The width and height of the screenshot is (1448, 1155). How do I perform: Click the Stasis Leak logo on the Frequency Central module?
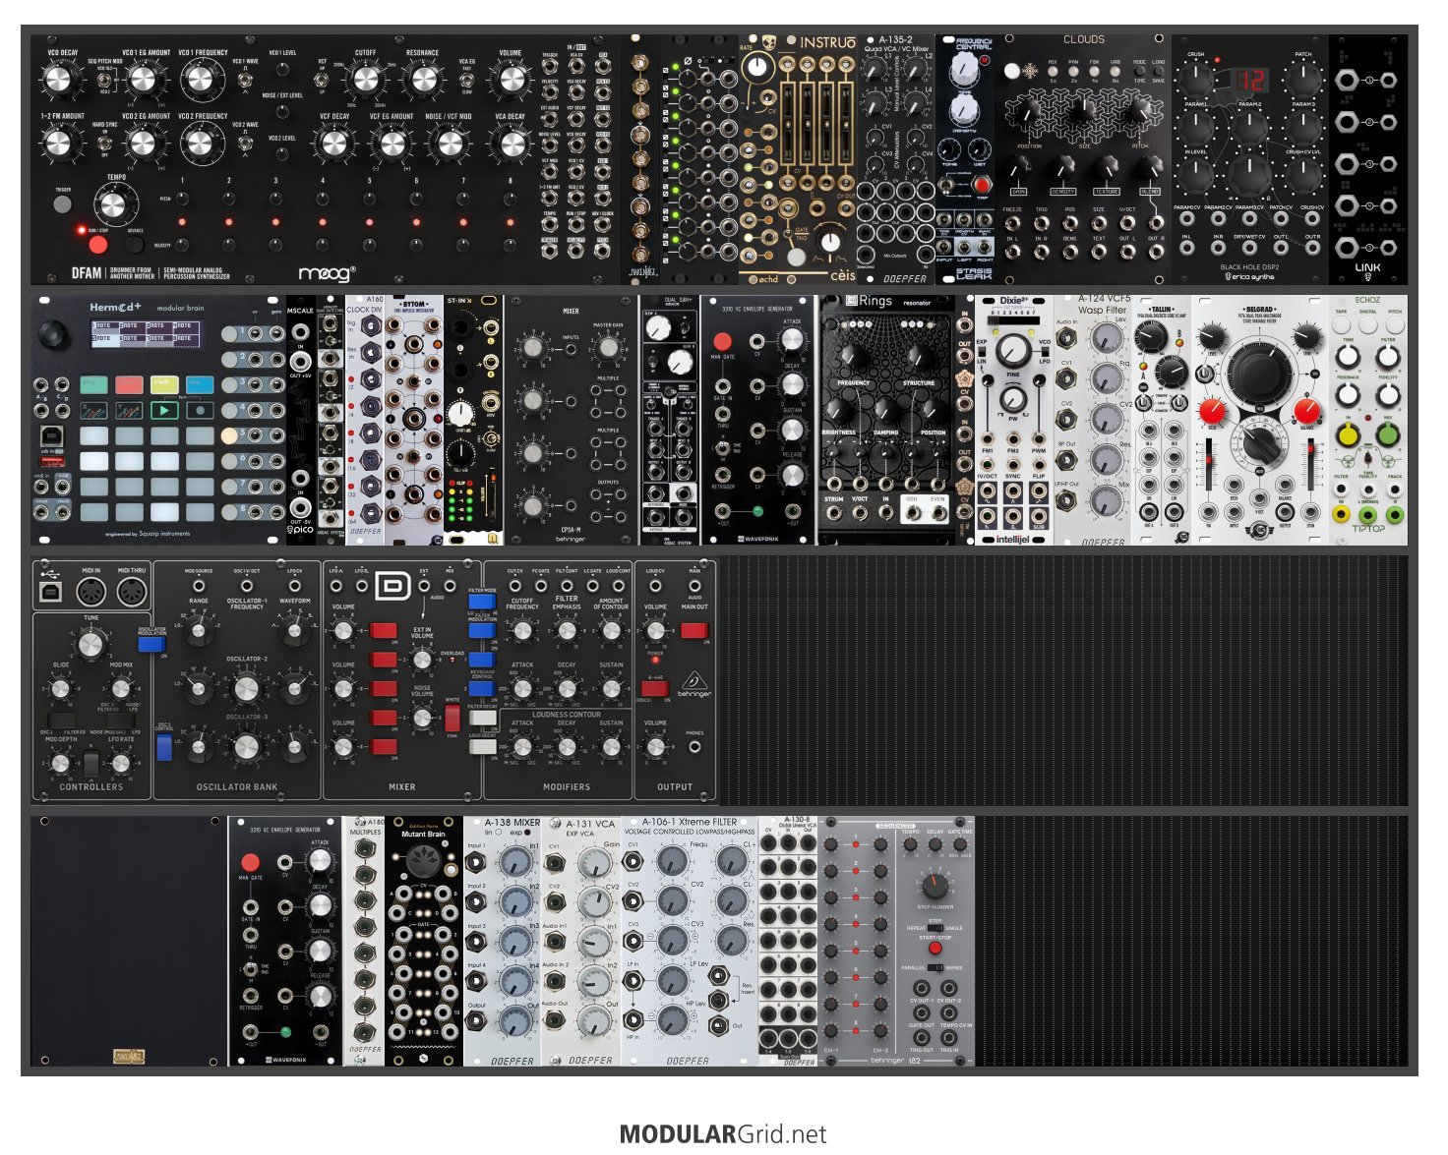pyautogui.click(x=974, y=273)
